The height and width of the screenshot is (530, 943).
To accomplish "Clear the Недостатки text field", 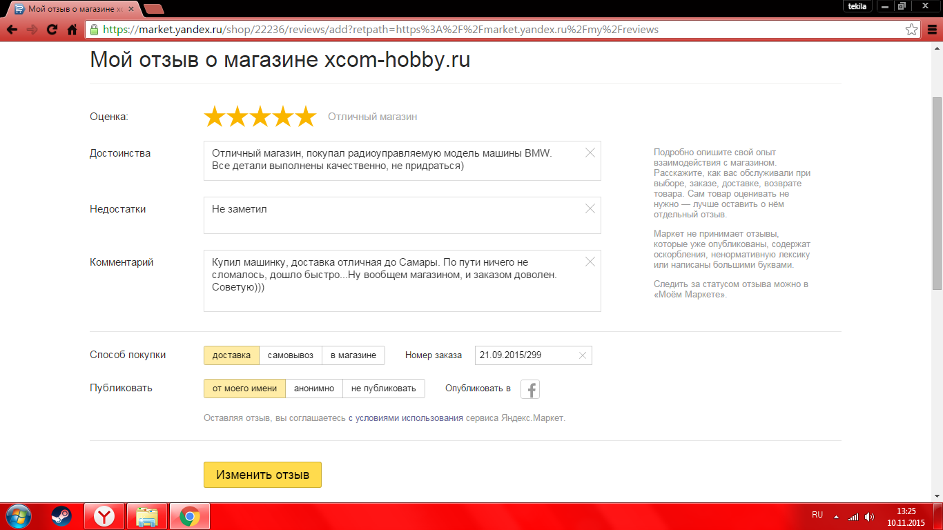I will [x=590, y=208].
